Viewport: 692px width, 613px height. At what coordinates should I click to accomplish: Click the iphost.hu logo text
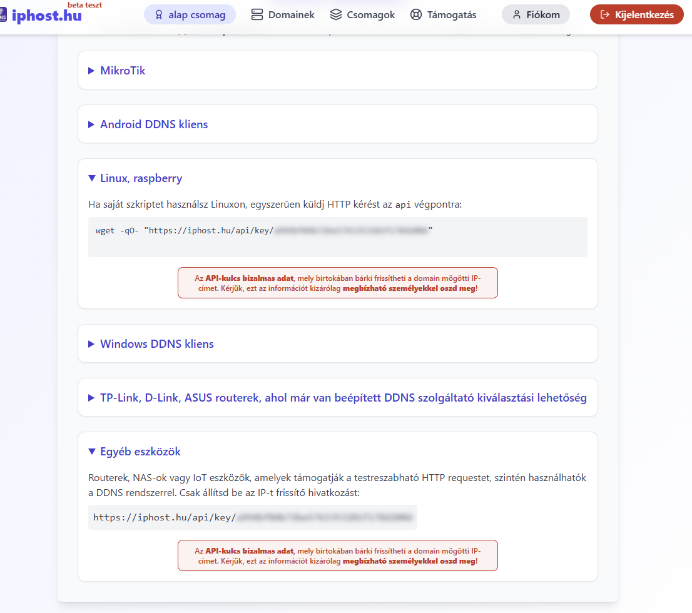click(x=46, y=16)
